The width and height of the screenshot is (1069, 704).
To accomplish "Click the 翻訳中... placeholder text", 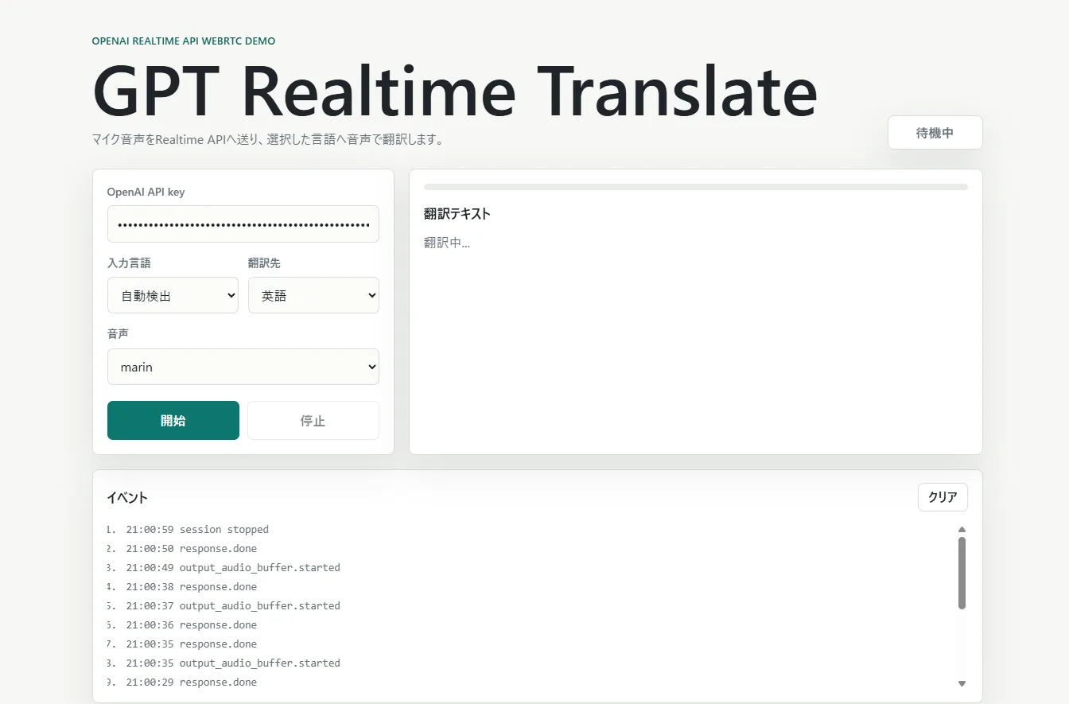I will 447,243.
